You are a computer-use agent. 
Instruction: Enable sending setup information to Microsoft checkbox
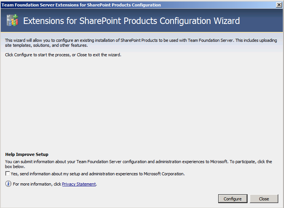8,173
